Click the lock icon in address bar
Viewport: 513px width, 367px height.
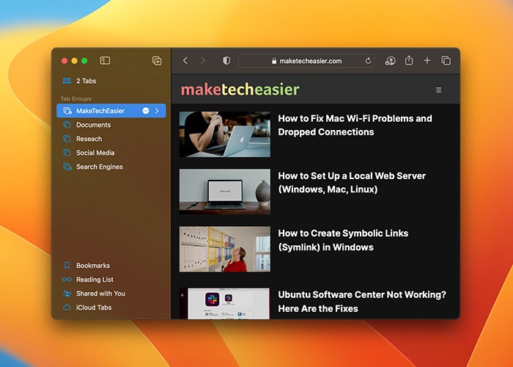pyautogui.click(x=274, y=61)
